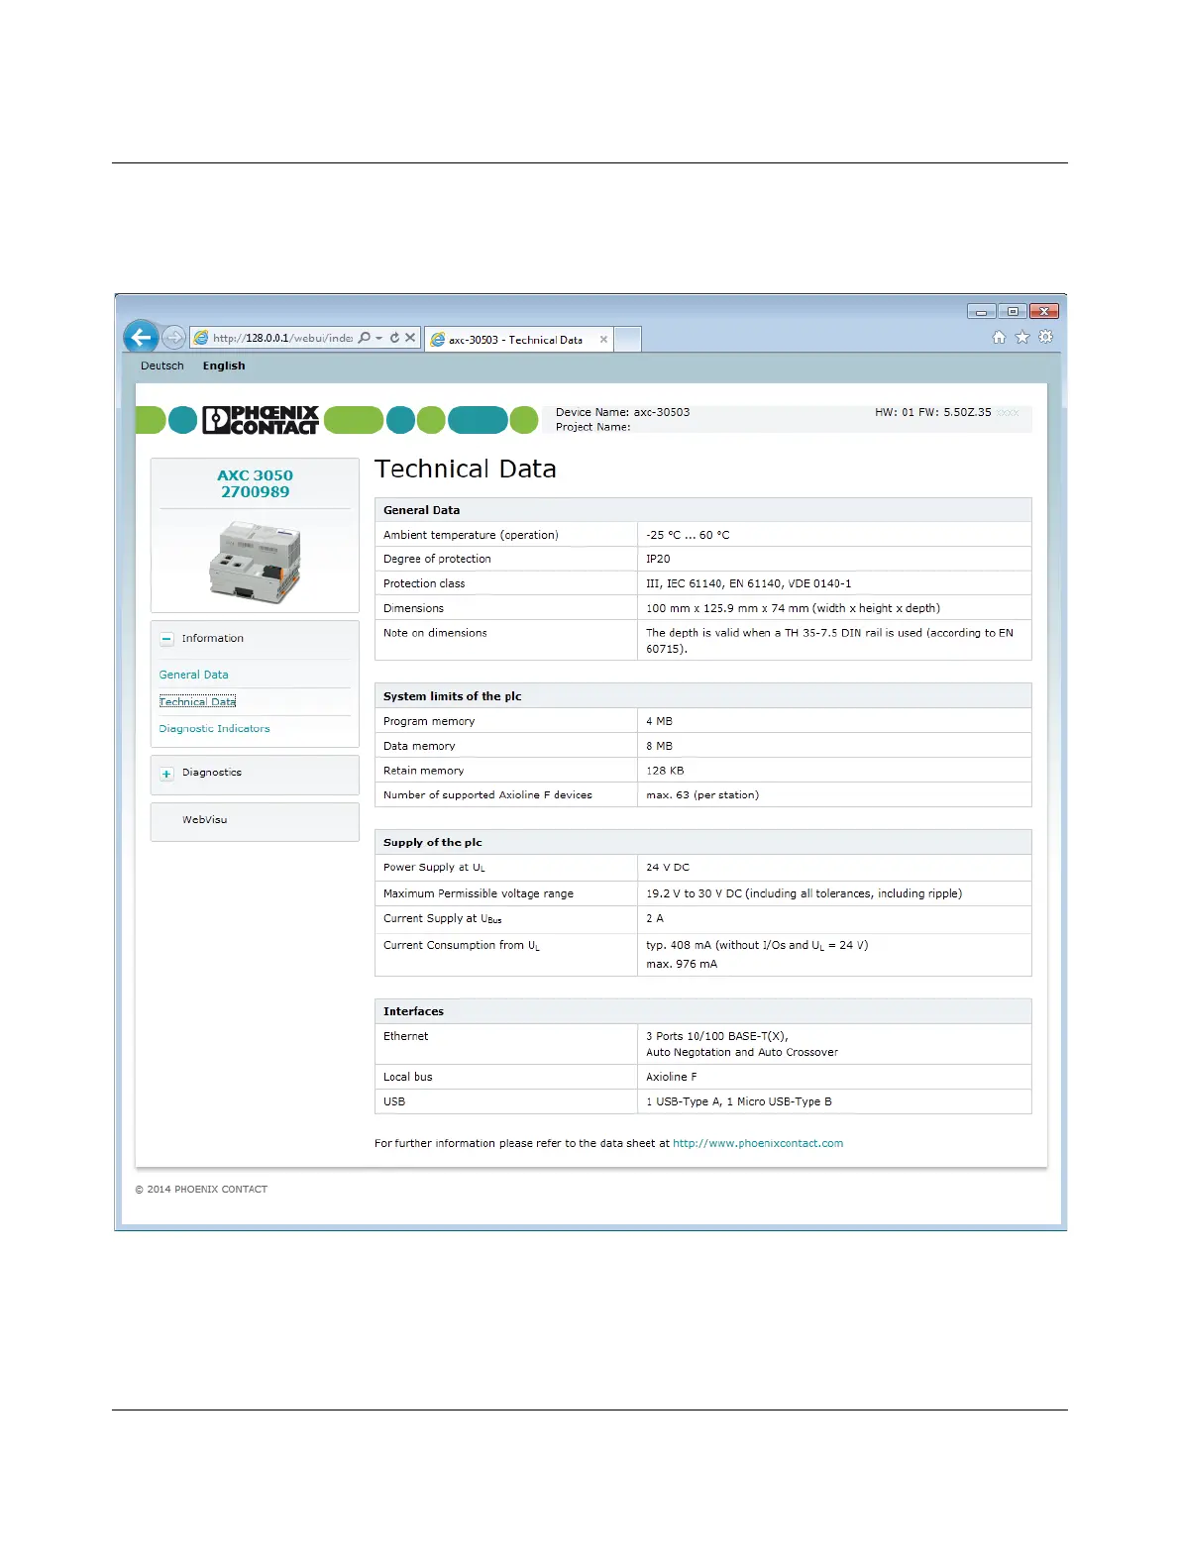Image resolution: width=1179 pixels, height=1567 pixels.
Task: Open General Data in sidebar
Action: [194, 675]
